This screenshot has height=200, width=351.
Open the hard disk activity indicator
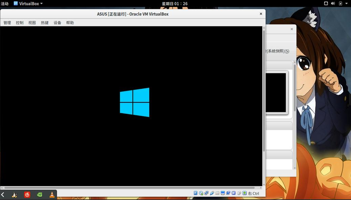coord(195,193)
